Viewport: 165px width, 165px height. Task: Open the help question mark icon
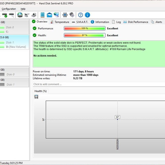[x=81, y=15]
